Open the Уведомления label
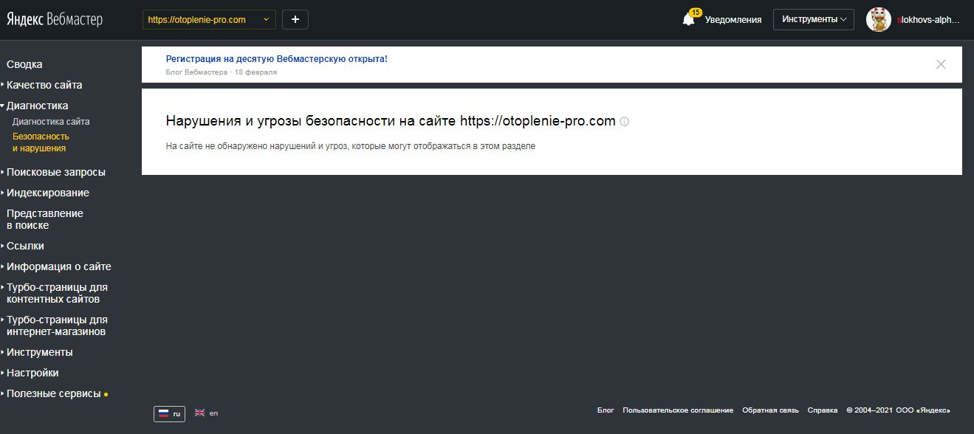 click(x=733, y=20)
